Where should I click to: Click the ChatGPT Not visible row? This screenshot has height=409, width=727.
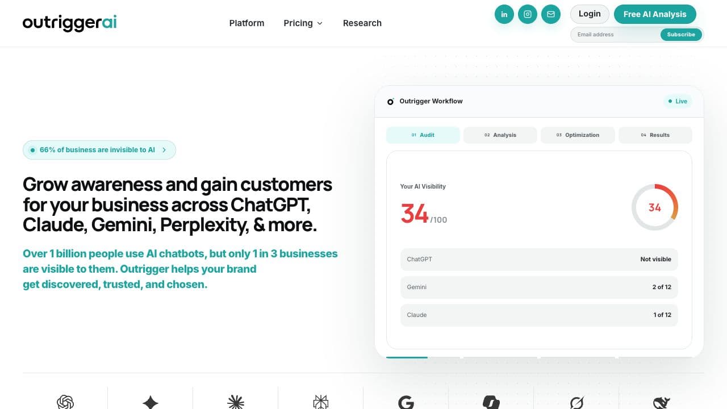click(539, 259)
